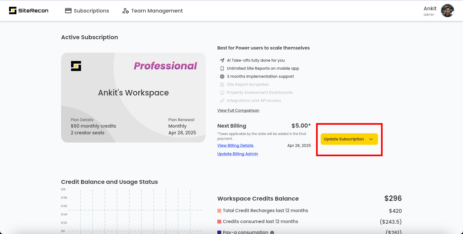Screen dimensions: 463x234
Task: Click the 2 creator seats text
Action: pyautogui.click(x=87, y=133)
